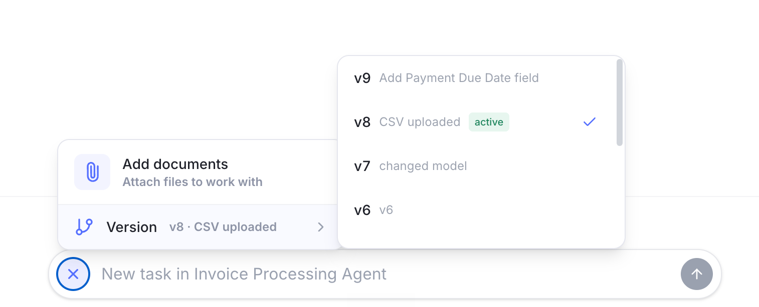Click the Version branch icon
759x307 pixels.
[x=84, y=227]
